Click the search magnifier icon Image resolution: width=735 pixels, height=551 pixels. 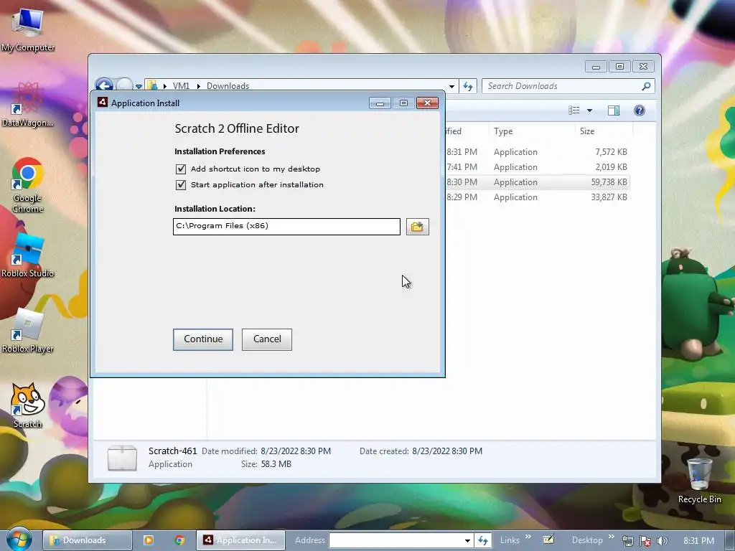tap(647, 86)
